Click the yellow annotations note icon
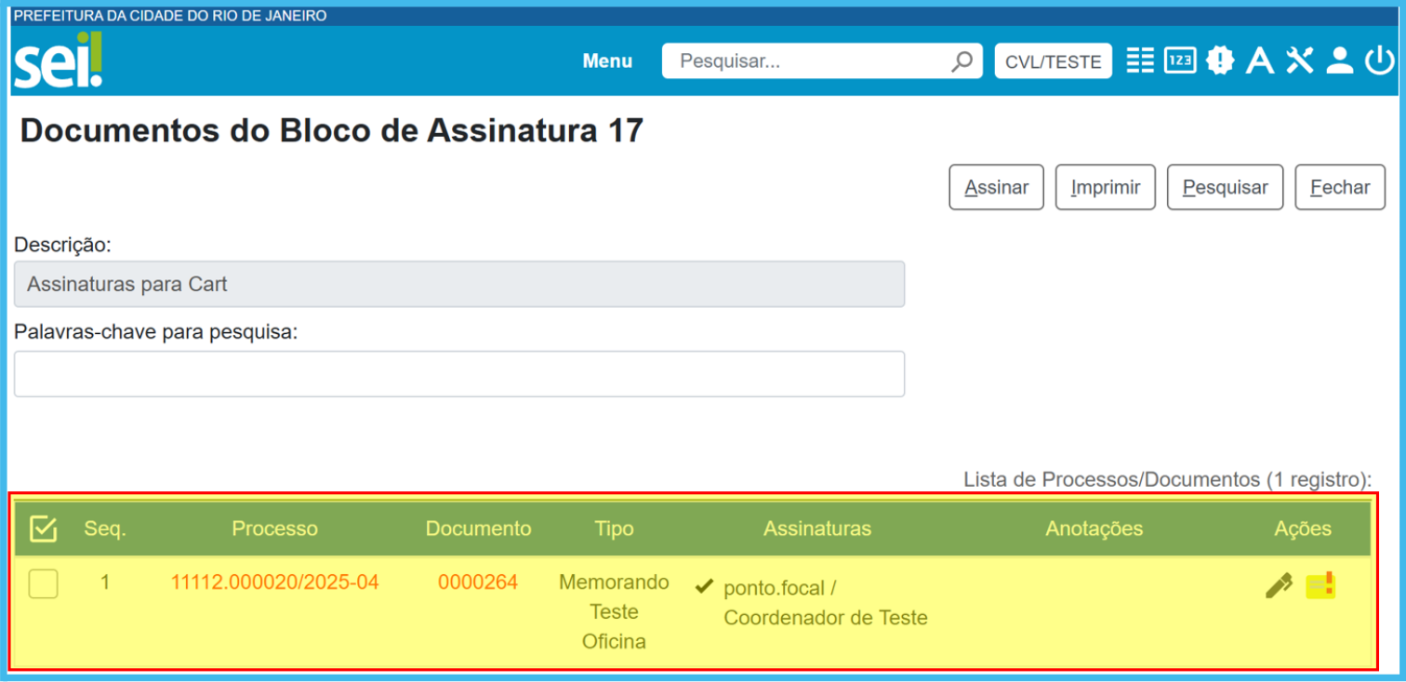The image size is (1406, 682). 1320,586
